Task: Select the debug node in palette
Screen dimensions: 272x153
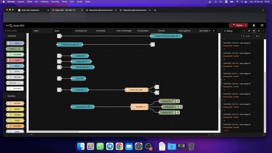Action: point(15,49)
